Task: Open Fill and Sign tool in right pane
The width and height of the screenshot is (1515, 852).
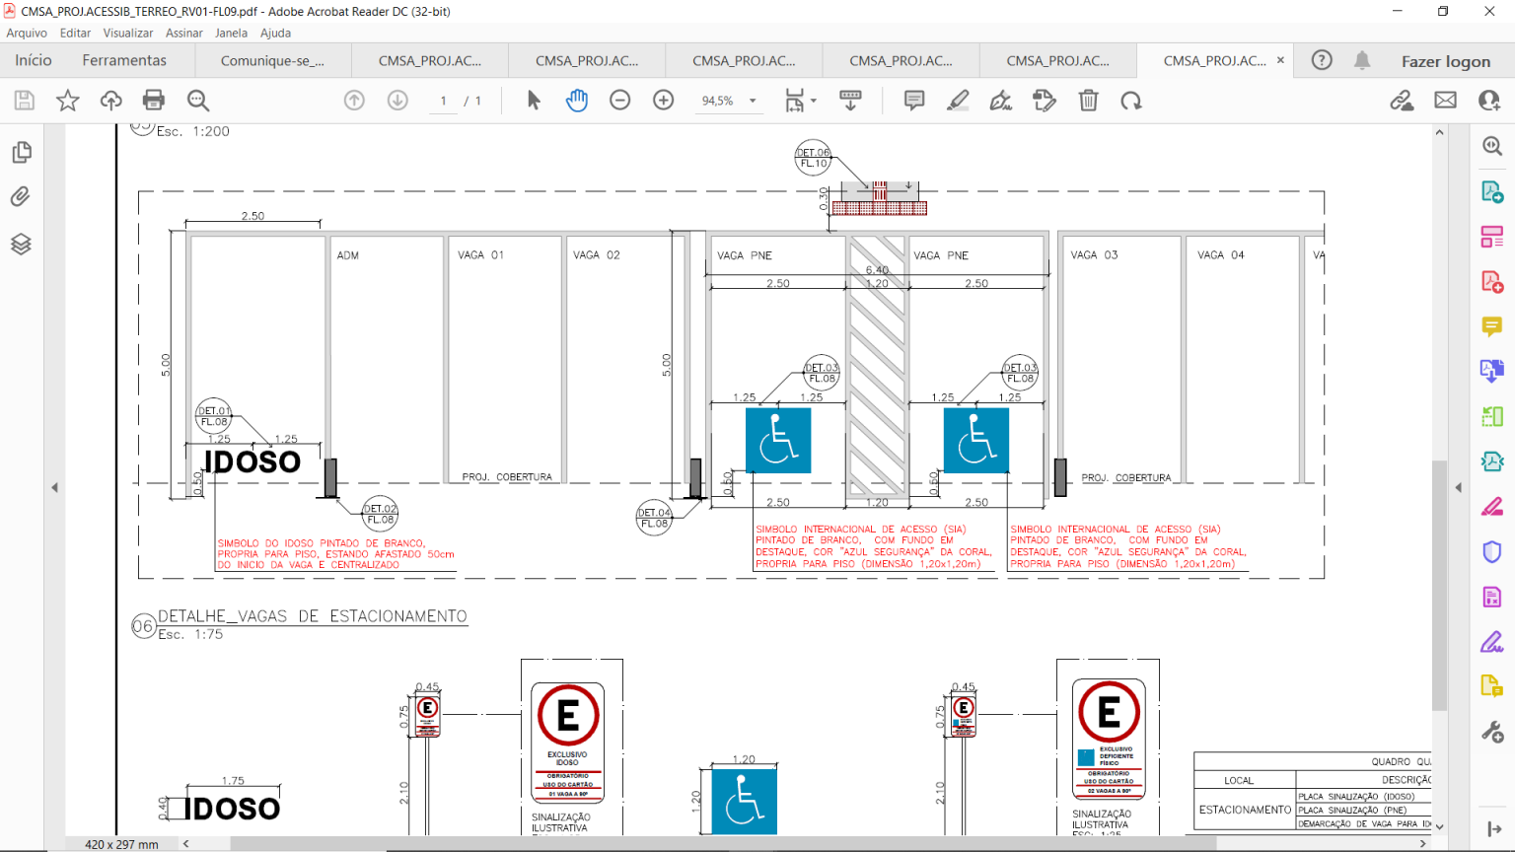Action: click(x=1492, y=642)
